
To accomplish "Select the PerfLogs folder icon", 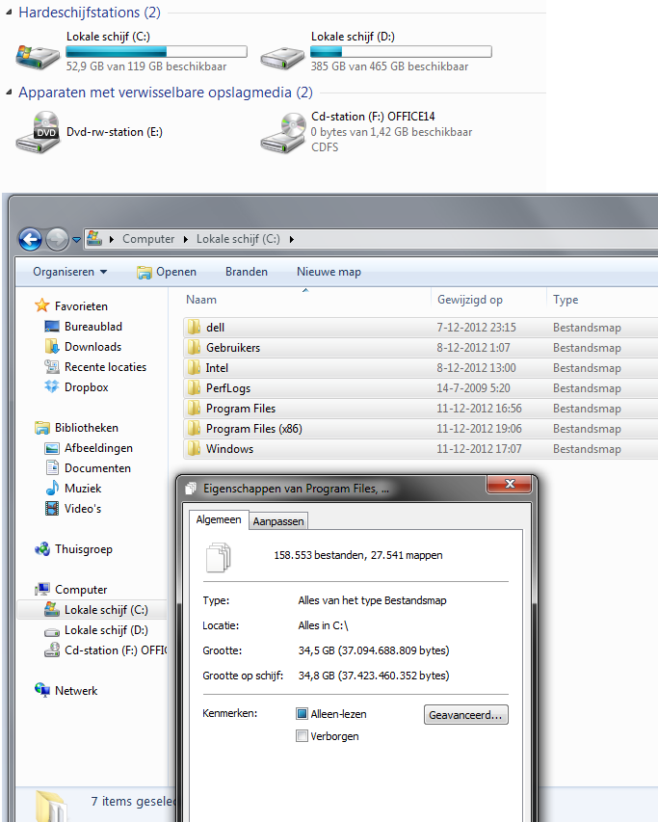I will pyautogui.click(x=194, y=388).
